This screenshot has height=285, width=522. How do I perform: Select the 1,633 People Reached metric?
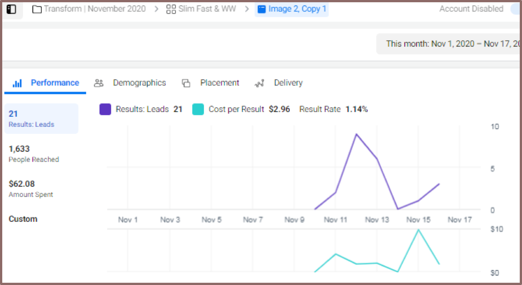point(34,154)
